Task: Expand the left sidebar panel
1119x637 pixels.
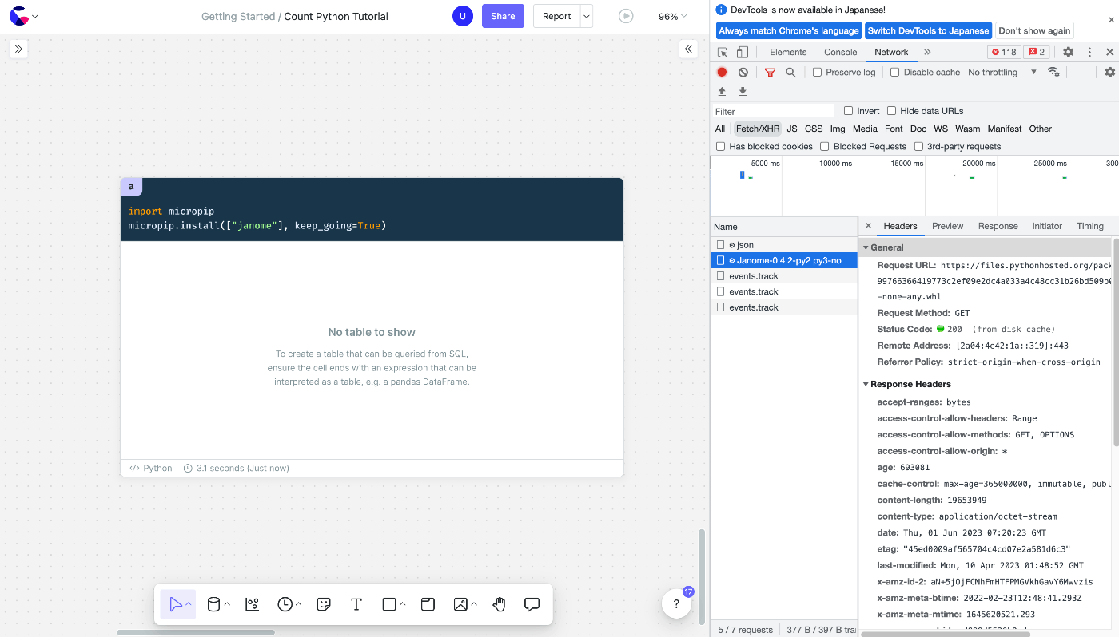Action: (18, 49)
